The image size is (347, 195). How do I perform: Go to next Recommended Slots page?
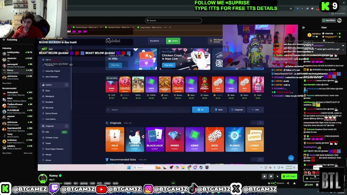pos(261,160)
